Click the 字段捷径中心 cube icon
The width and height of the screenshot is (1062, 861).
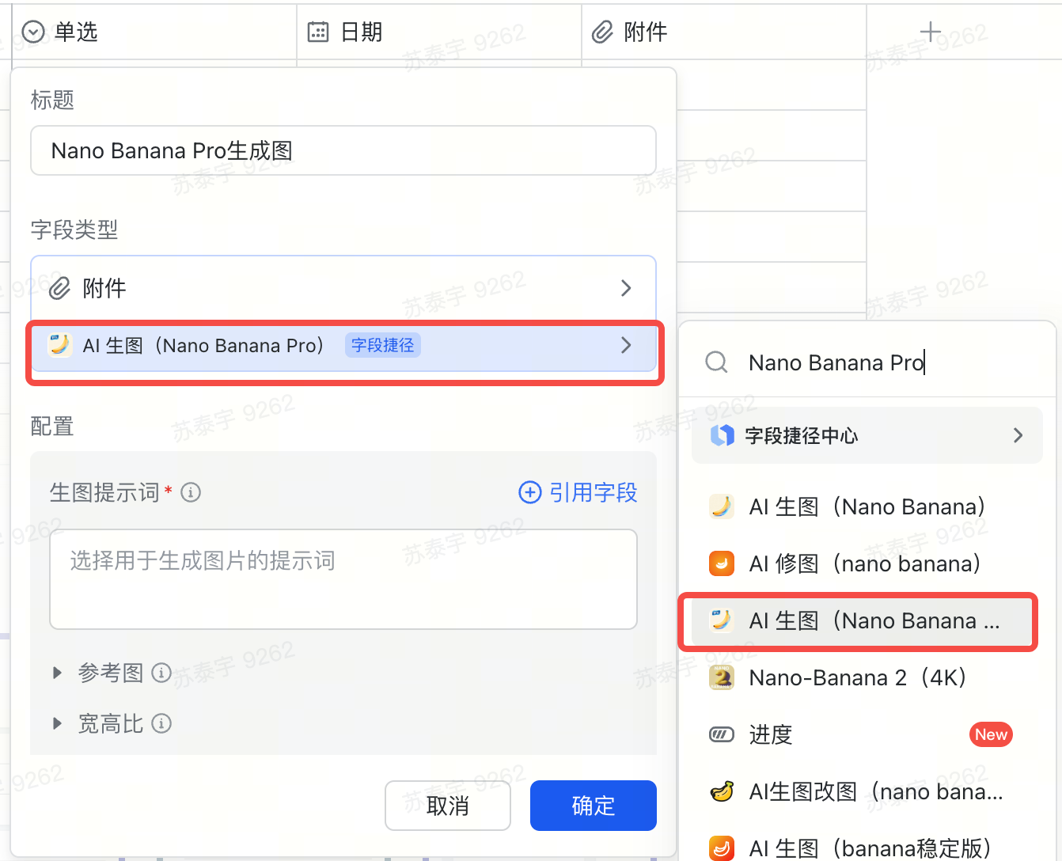pyautogui.click(x=722, y=435)
